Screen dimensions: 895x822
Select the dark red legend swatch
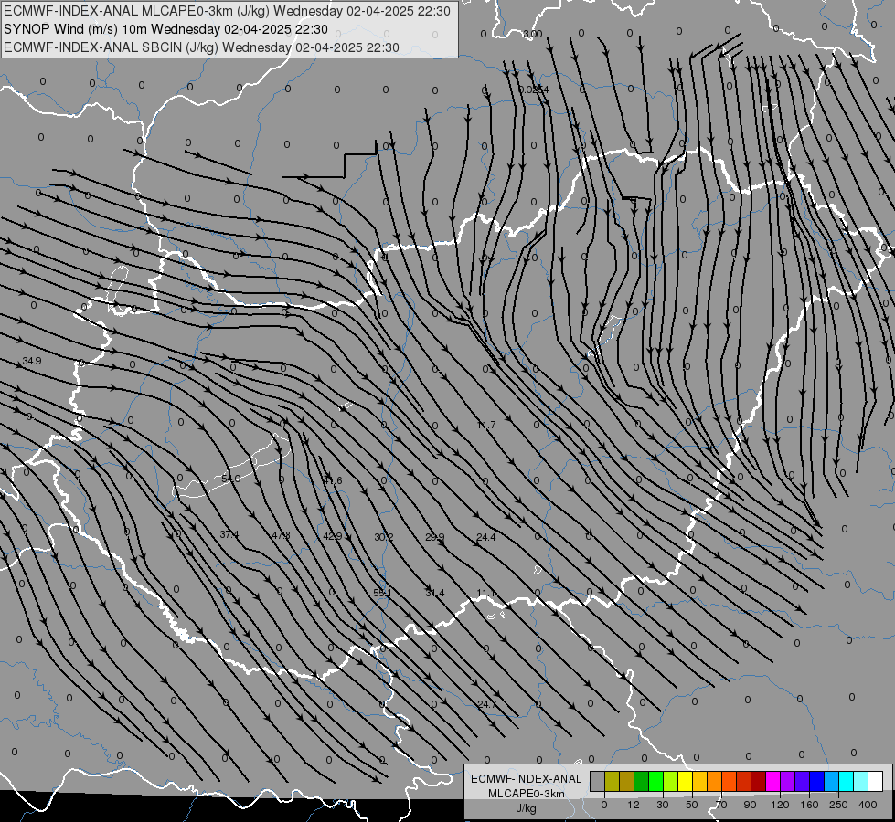tap(758, 781)
